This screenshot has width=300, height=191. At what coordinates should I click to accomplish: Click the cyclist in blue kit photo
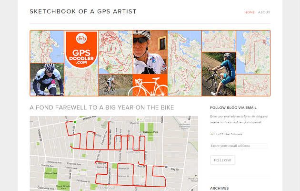(x=219, y=74)
